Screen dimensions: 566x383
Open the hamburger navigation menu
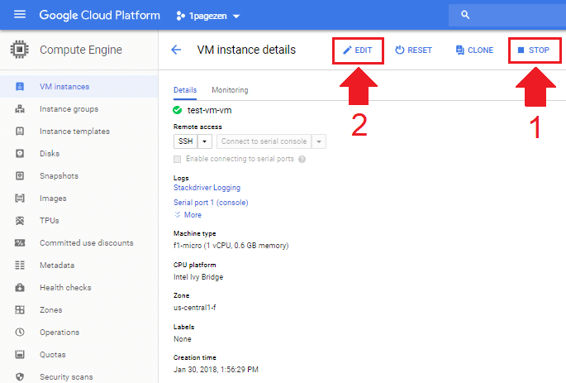(x=20, y=14)
